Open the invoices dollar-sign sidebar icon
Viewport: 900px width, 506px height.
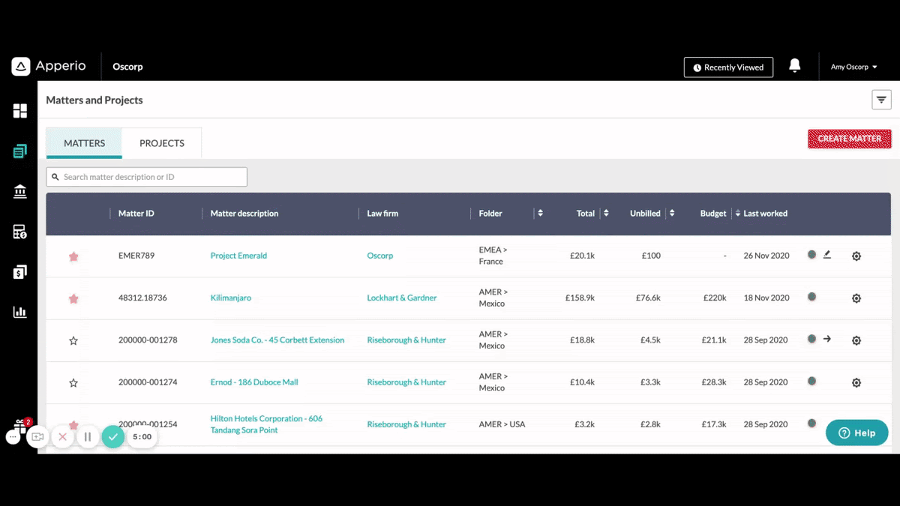point(20,272)
